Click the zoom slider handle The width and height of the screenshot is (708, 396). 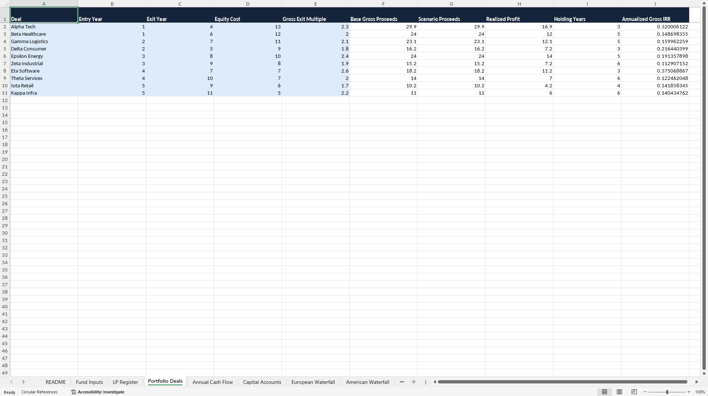point(667,392)
